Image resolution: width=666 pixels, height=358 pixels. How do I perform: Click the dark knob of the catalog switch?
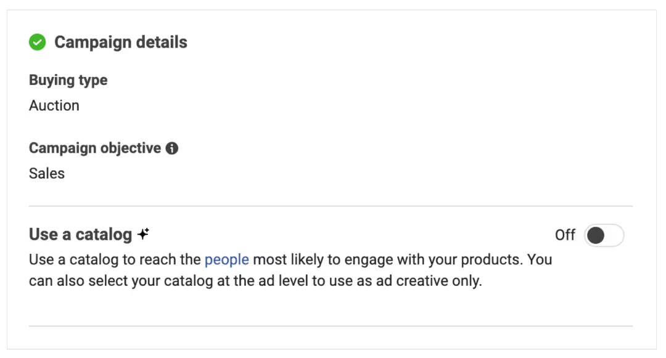click(596, 235)
